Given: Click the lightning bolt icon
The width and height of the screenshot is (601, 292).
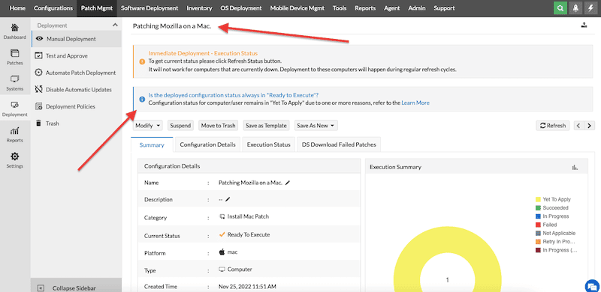Looking at the screenshot, I should pos(590,8).
